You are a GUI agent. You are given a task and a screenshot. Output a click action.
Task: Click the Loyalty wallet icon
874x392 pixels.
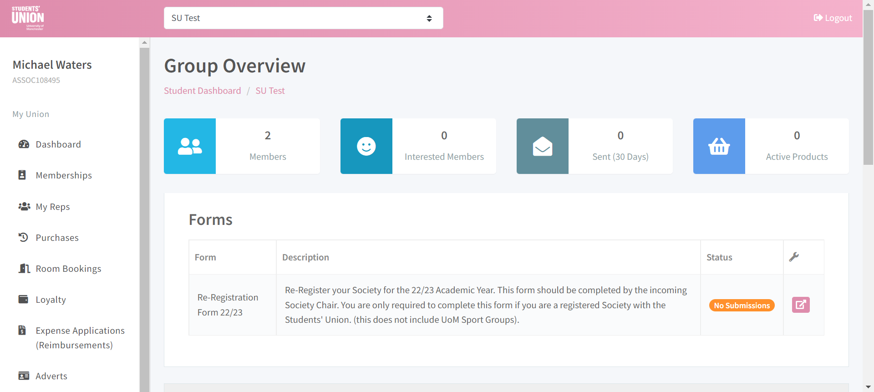click(x=23, y=299)
